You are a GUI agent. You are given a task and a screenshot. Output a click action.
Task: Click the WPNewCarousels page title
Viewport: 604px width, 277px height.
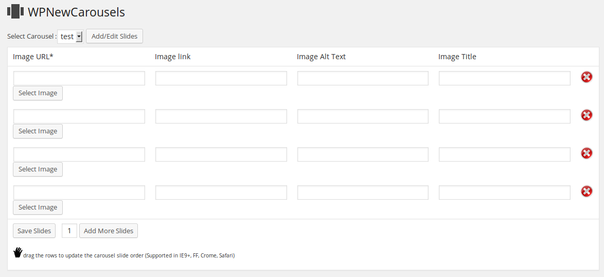click(x=76, y=12)
